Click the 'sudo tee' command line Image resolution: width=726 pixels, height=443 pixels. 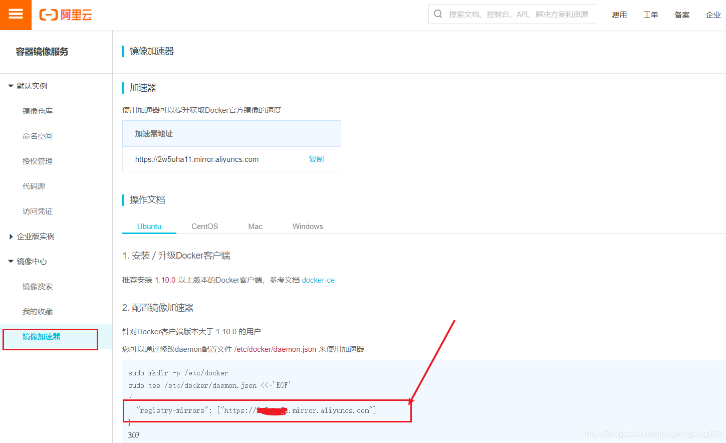click(x=209, y=385)
